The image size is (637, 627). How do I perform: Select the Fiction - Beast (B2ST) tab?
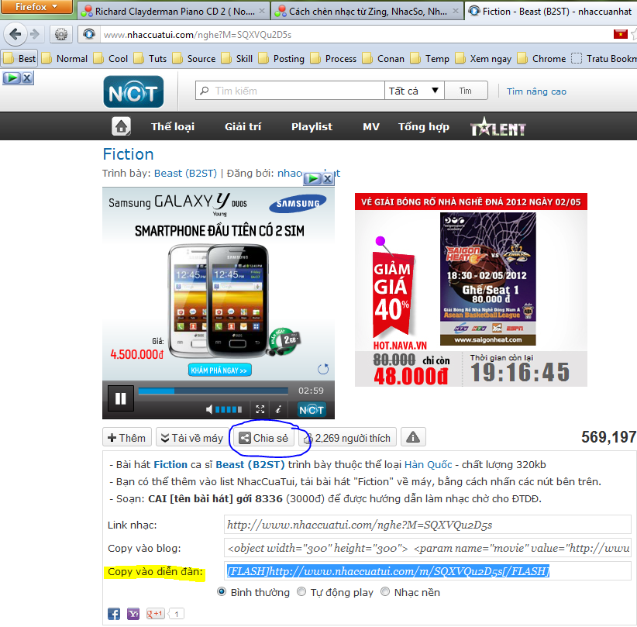coord(551,11)
